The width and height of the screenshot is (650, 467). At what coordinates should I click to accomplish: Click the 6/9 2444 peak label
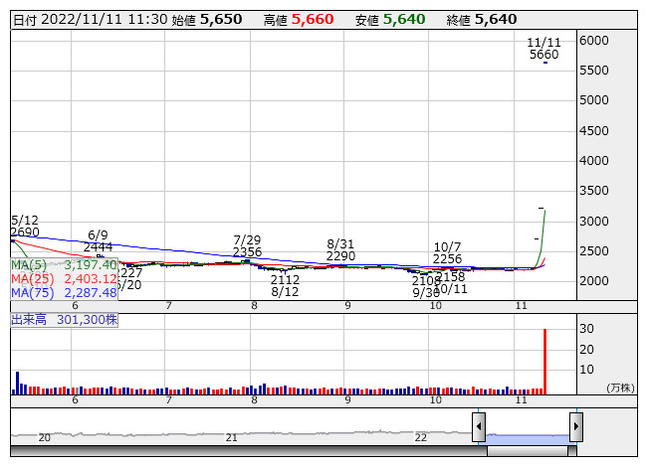(98, 240)
